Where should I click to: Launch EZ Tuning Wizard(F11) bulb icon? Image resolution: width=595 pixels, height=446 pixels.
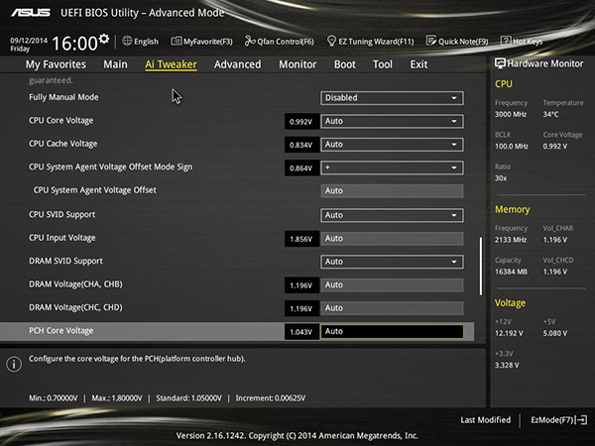click(x=331, y=41)
